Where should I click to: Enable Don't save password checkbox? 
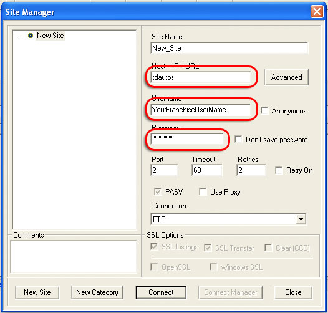(238, 139)
